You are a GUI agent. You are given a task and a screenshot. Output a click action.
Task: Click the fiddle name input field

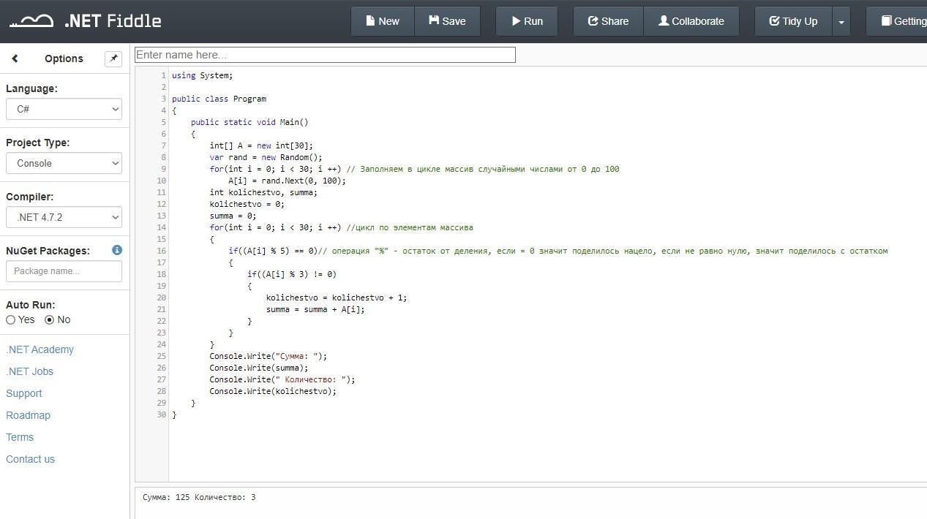coord(325,55)
